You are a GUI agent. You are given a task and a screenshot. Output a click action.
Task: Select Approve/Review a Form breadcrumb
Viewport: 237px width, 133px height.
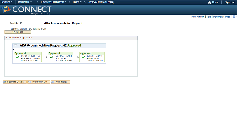click(100, 2)
